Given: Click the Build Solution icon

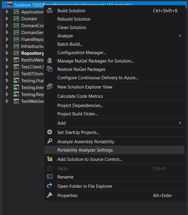Looking at the screenshot, I should pos(50,11).
